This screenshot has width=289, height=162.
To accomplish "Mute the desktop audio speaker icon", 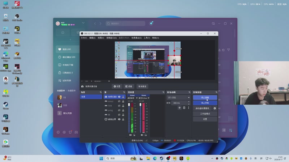I will click(x=130, y=135).
